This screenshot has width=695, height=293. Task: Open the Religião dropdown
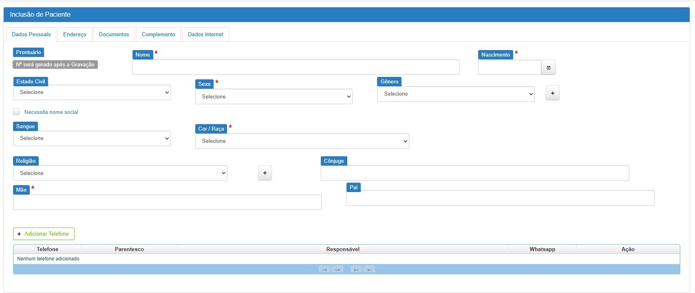tap(120, 173)
